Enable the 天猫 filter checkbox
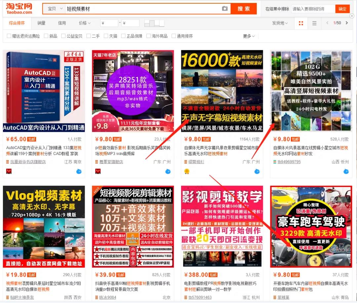Screen dimensions: 357x303 [x=106, y=36]
